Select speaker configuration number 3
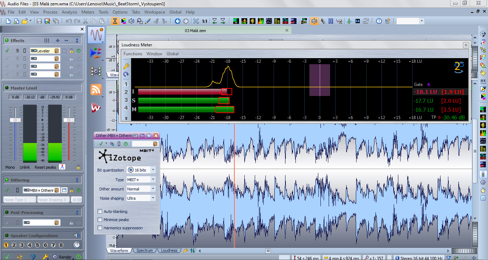The image size is (488, 260). 22,245
